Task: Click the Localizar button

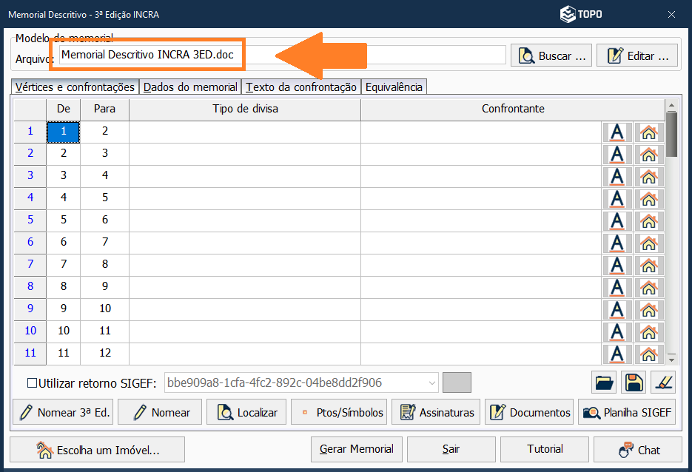Action: coord(246,412)
